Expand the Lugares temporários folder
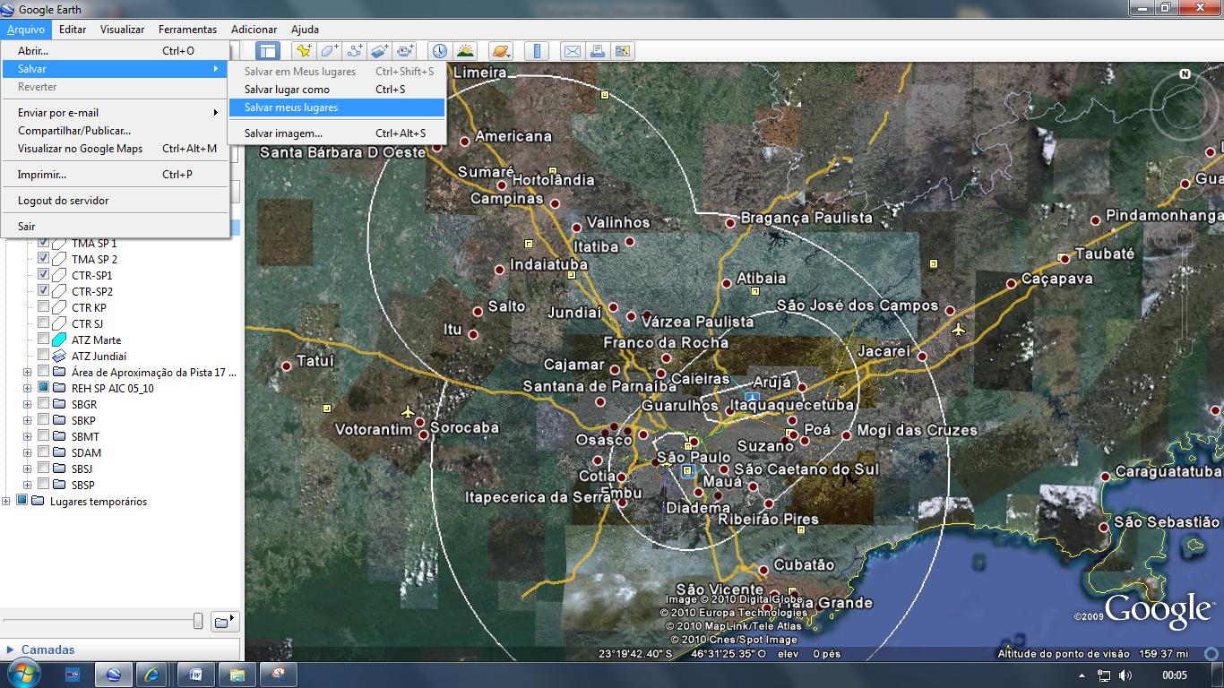 (6, 502)
